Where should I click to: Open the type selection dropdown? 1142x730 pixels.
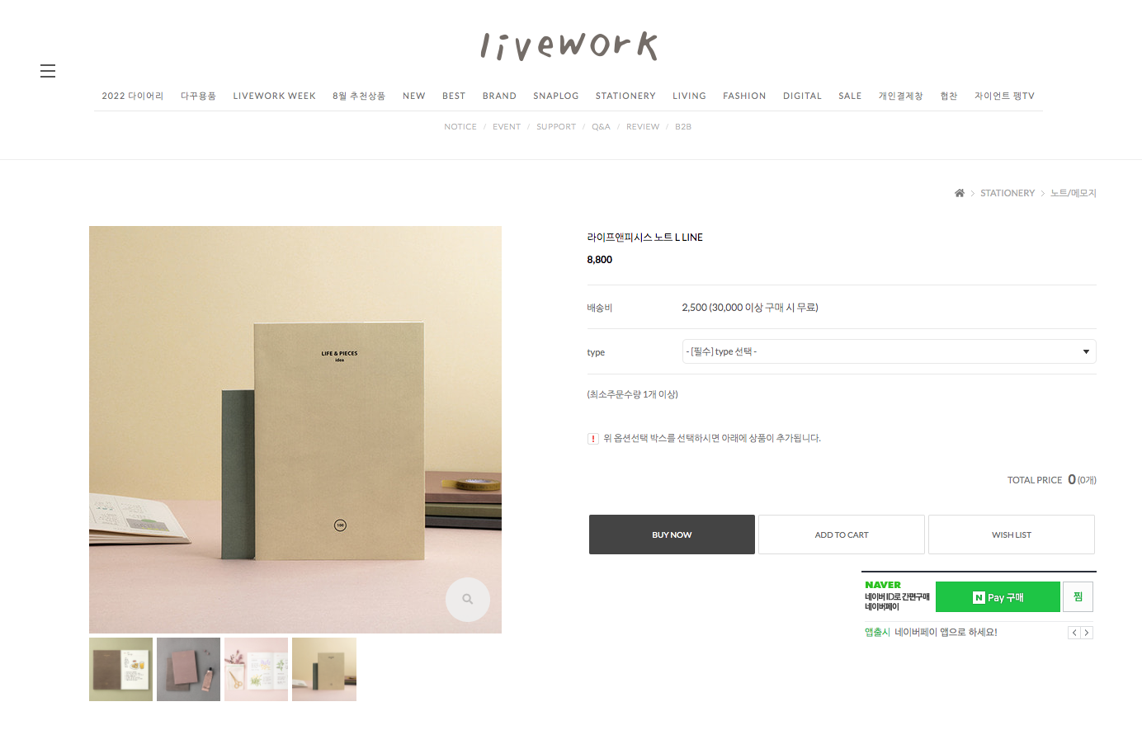889,351
